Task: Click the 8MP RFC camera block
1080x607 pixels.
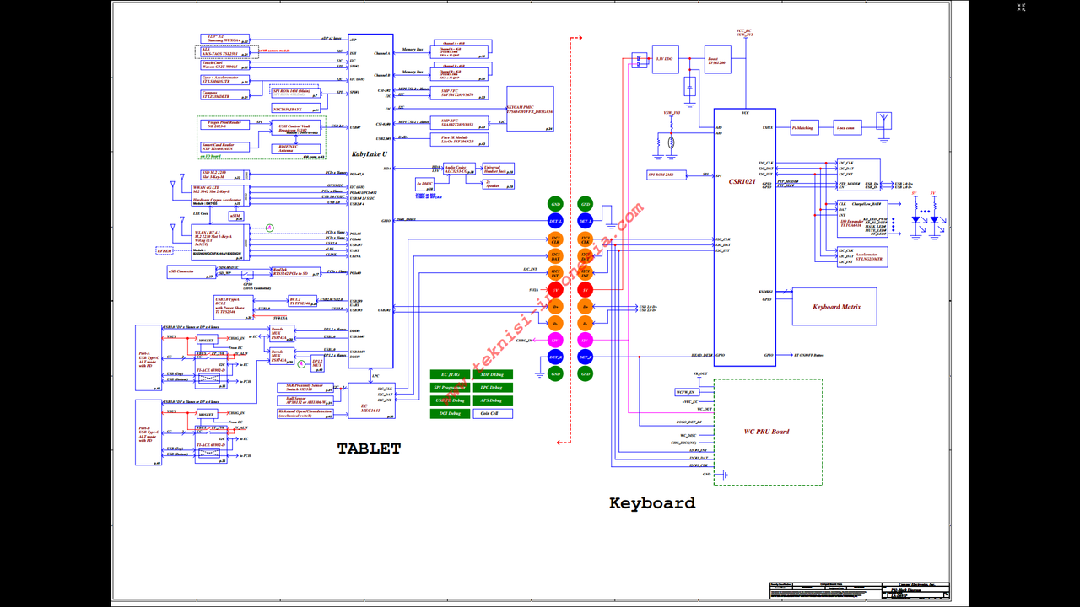Action: click(458, 122)
